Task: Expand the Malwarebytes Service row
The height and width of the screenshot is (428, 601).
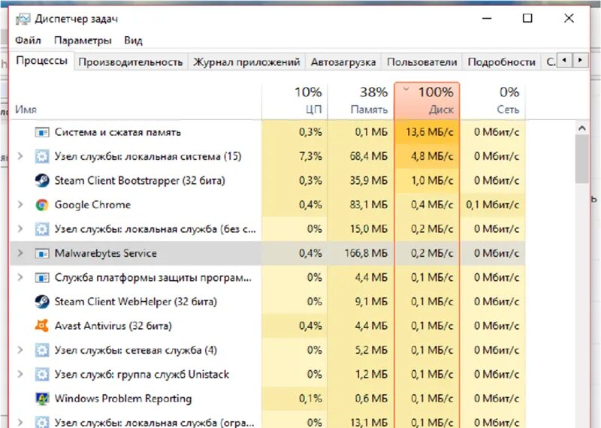Action: click(20, 253)
